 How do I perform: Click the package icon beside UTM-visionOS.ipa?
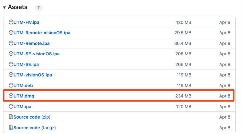pos(11,75)
